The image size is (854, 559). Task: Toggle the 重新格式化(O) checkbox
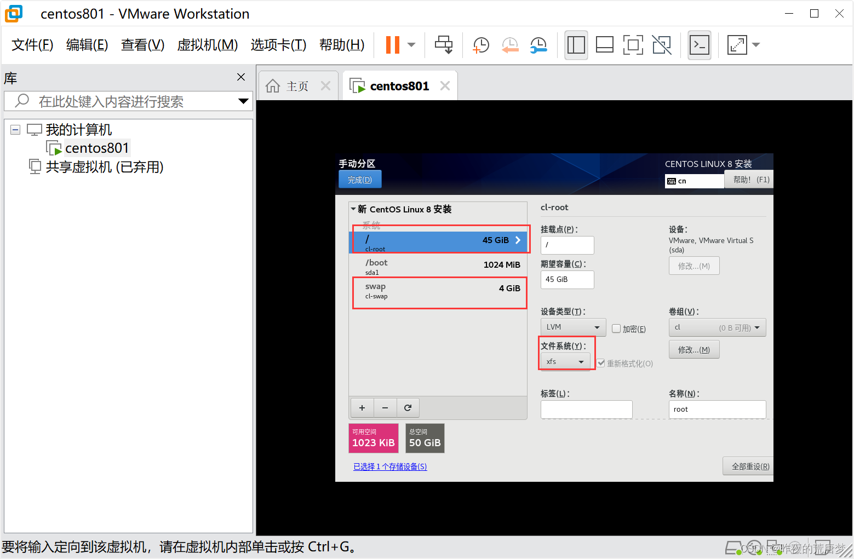click(x=601, y=363)
